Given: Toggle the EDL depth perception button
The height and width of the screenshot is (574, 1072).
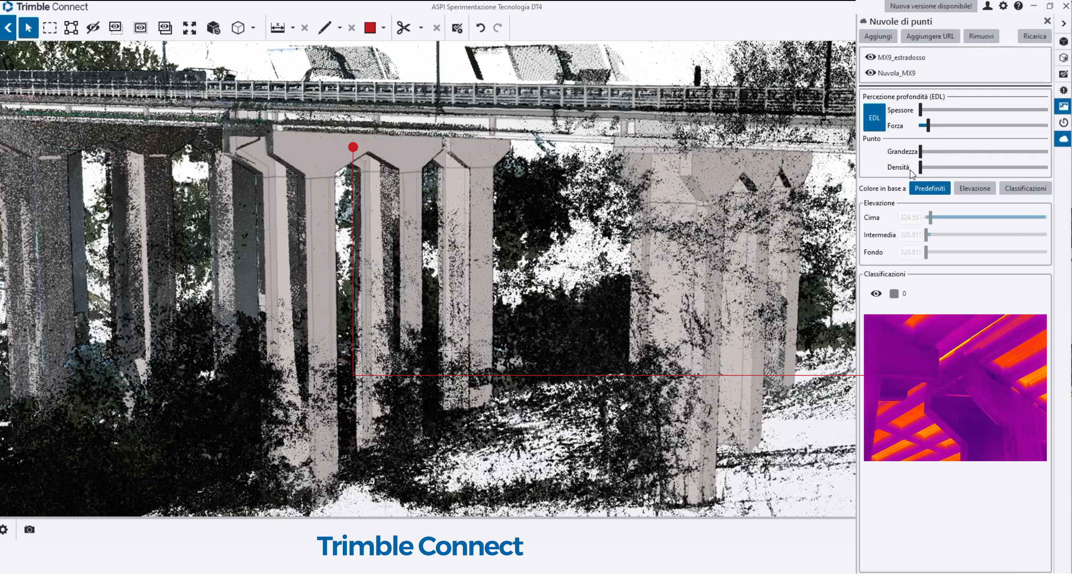Looking at the screenshot, I should coord(874,118).
